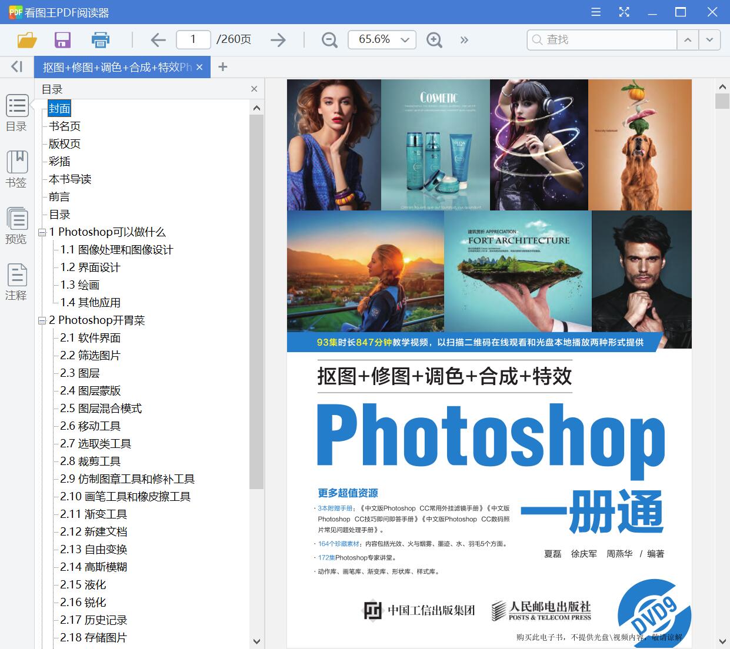730x649 pixels.
Task: Click outline panel scrollbar down arrow
Action: [x=256, y=641]
